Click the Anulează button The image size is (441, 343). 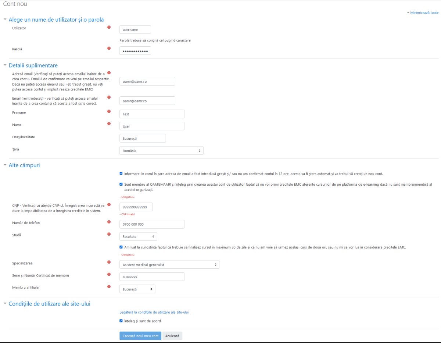[172, 336]
